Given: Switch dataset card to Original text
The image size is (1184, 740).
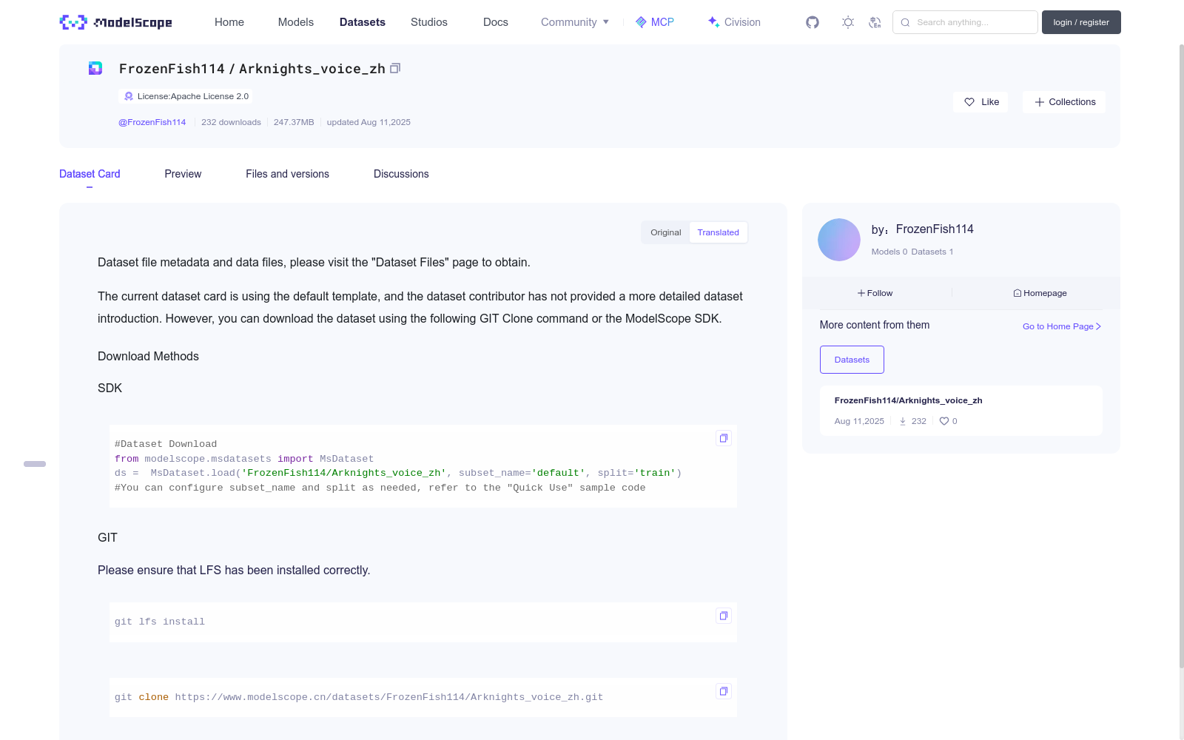Looking at the screenshot, I should coord(665,232).
